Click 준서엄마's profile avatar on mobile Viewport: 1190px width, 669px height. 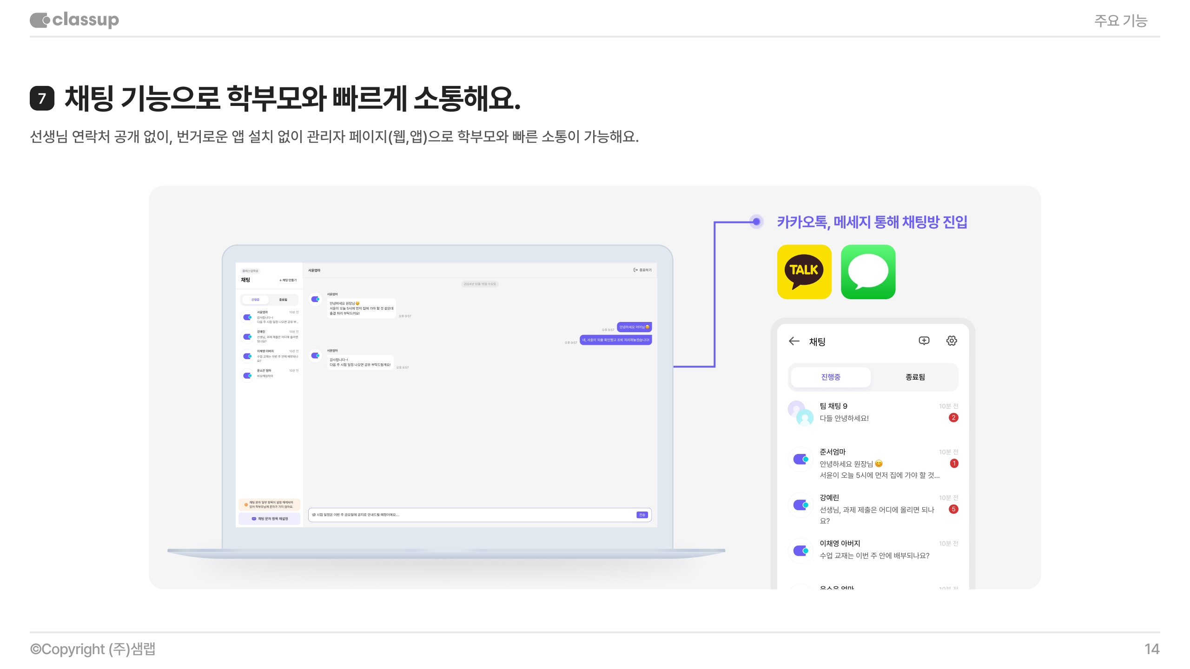pyautogui.click(x=800, y=459)
